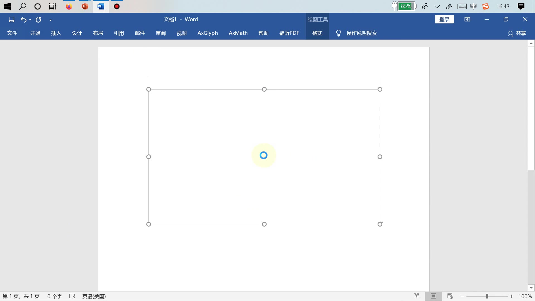The image size is (535, 301).
Task: Redo the last action
Action: pyautogui.click(x=38, y=20)
